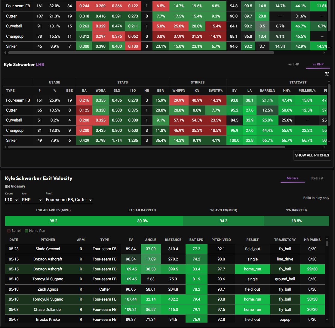The width and height of the screenshot is (335, 328).
Task: Sort the exit velocity list by DATE
Action: pos(14,240)
